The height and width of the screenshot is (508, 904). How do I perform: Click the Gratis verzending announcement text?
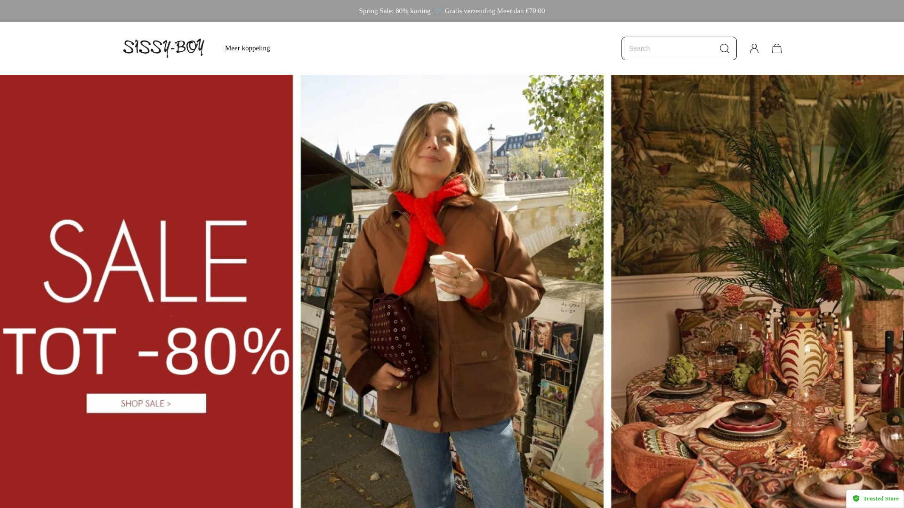pos(494,11)
